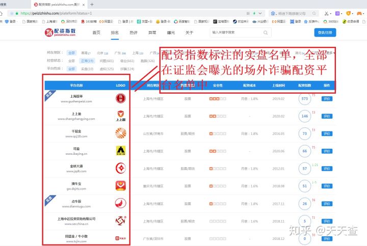Viewport: 367px width, 246px height.
Task: Open the 异常 navigation tab
Action: (152, 33)
